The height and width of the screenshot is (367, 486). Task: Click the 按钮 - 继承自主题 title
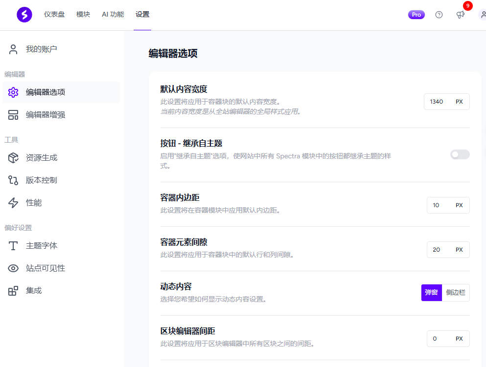(191, 143)
